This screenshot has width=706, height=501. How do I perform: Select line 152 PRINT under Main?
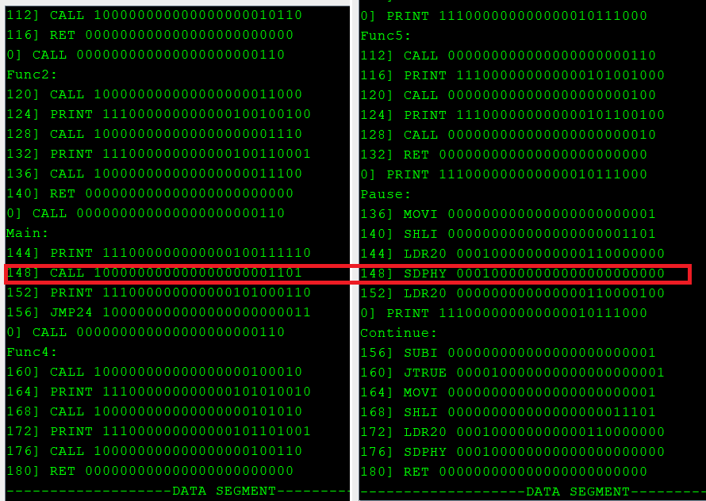tap(159, 293)
